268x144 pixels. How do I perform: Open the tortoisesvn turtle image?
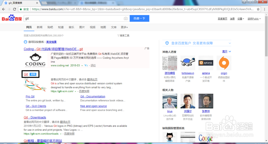(x=188, y=63)
